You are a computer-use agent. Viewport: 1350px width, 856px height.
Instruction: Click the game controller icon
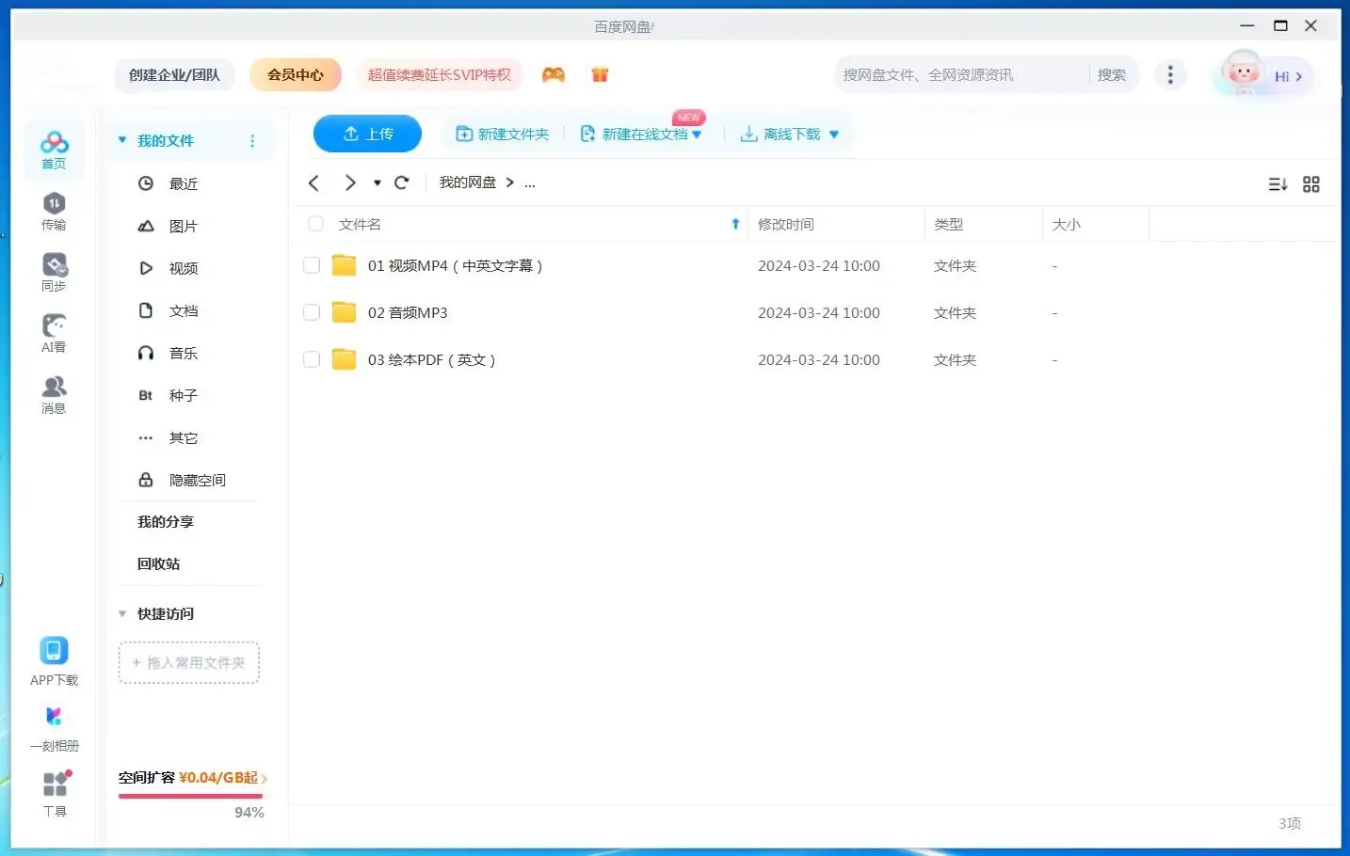point(554,75)
